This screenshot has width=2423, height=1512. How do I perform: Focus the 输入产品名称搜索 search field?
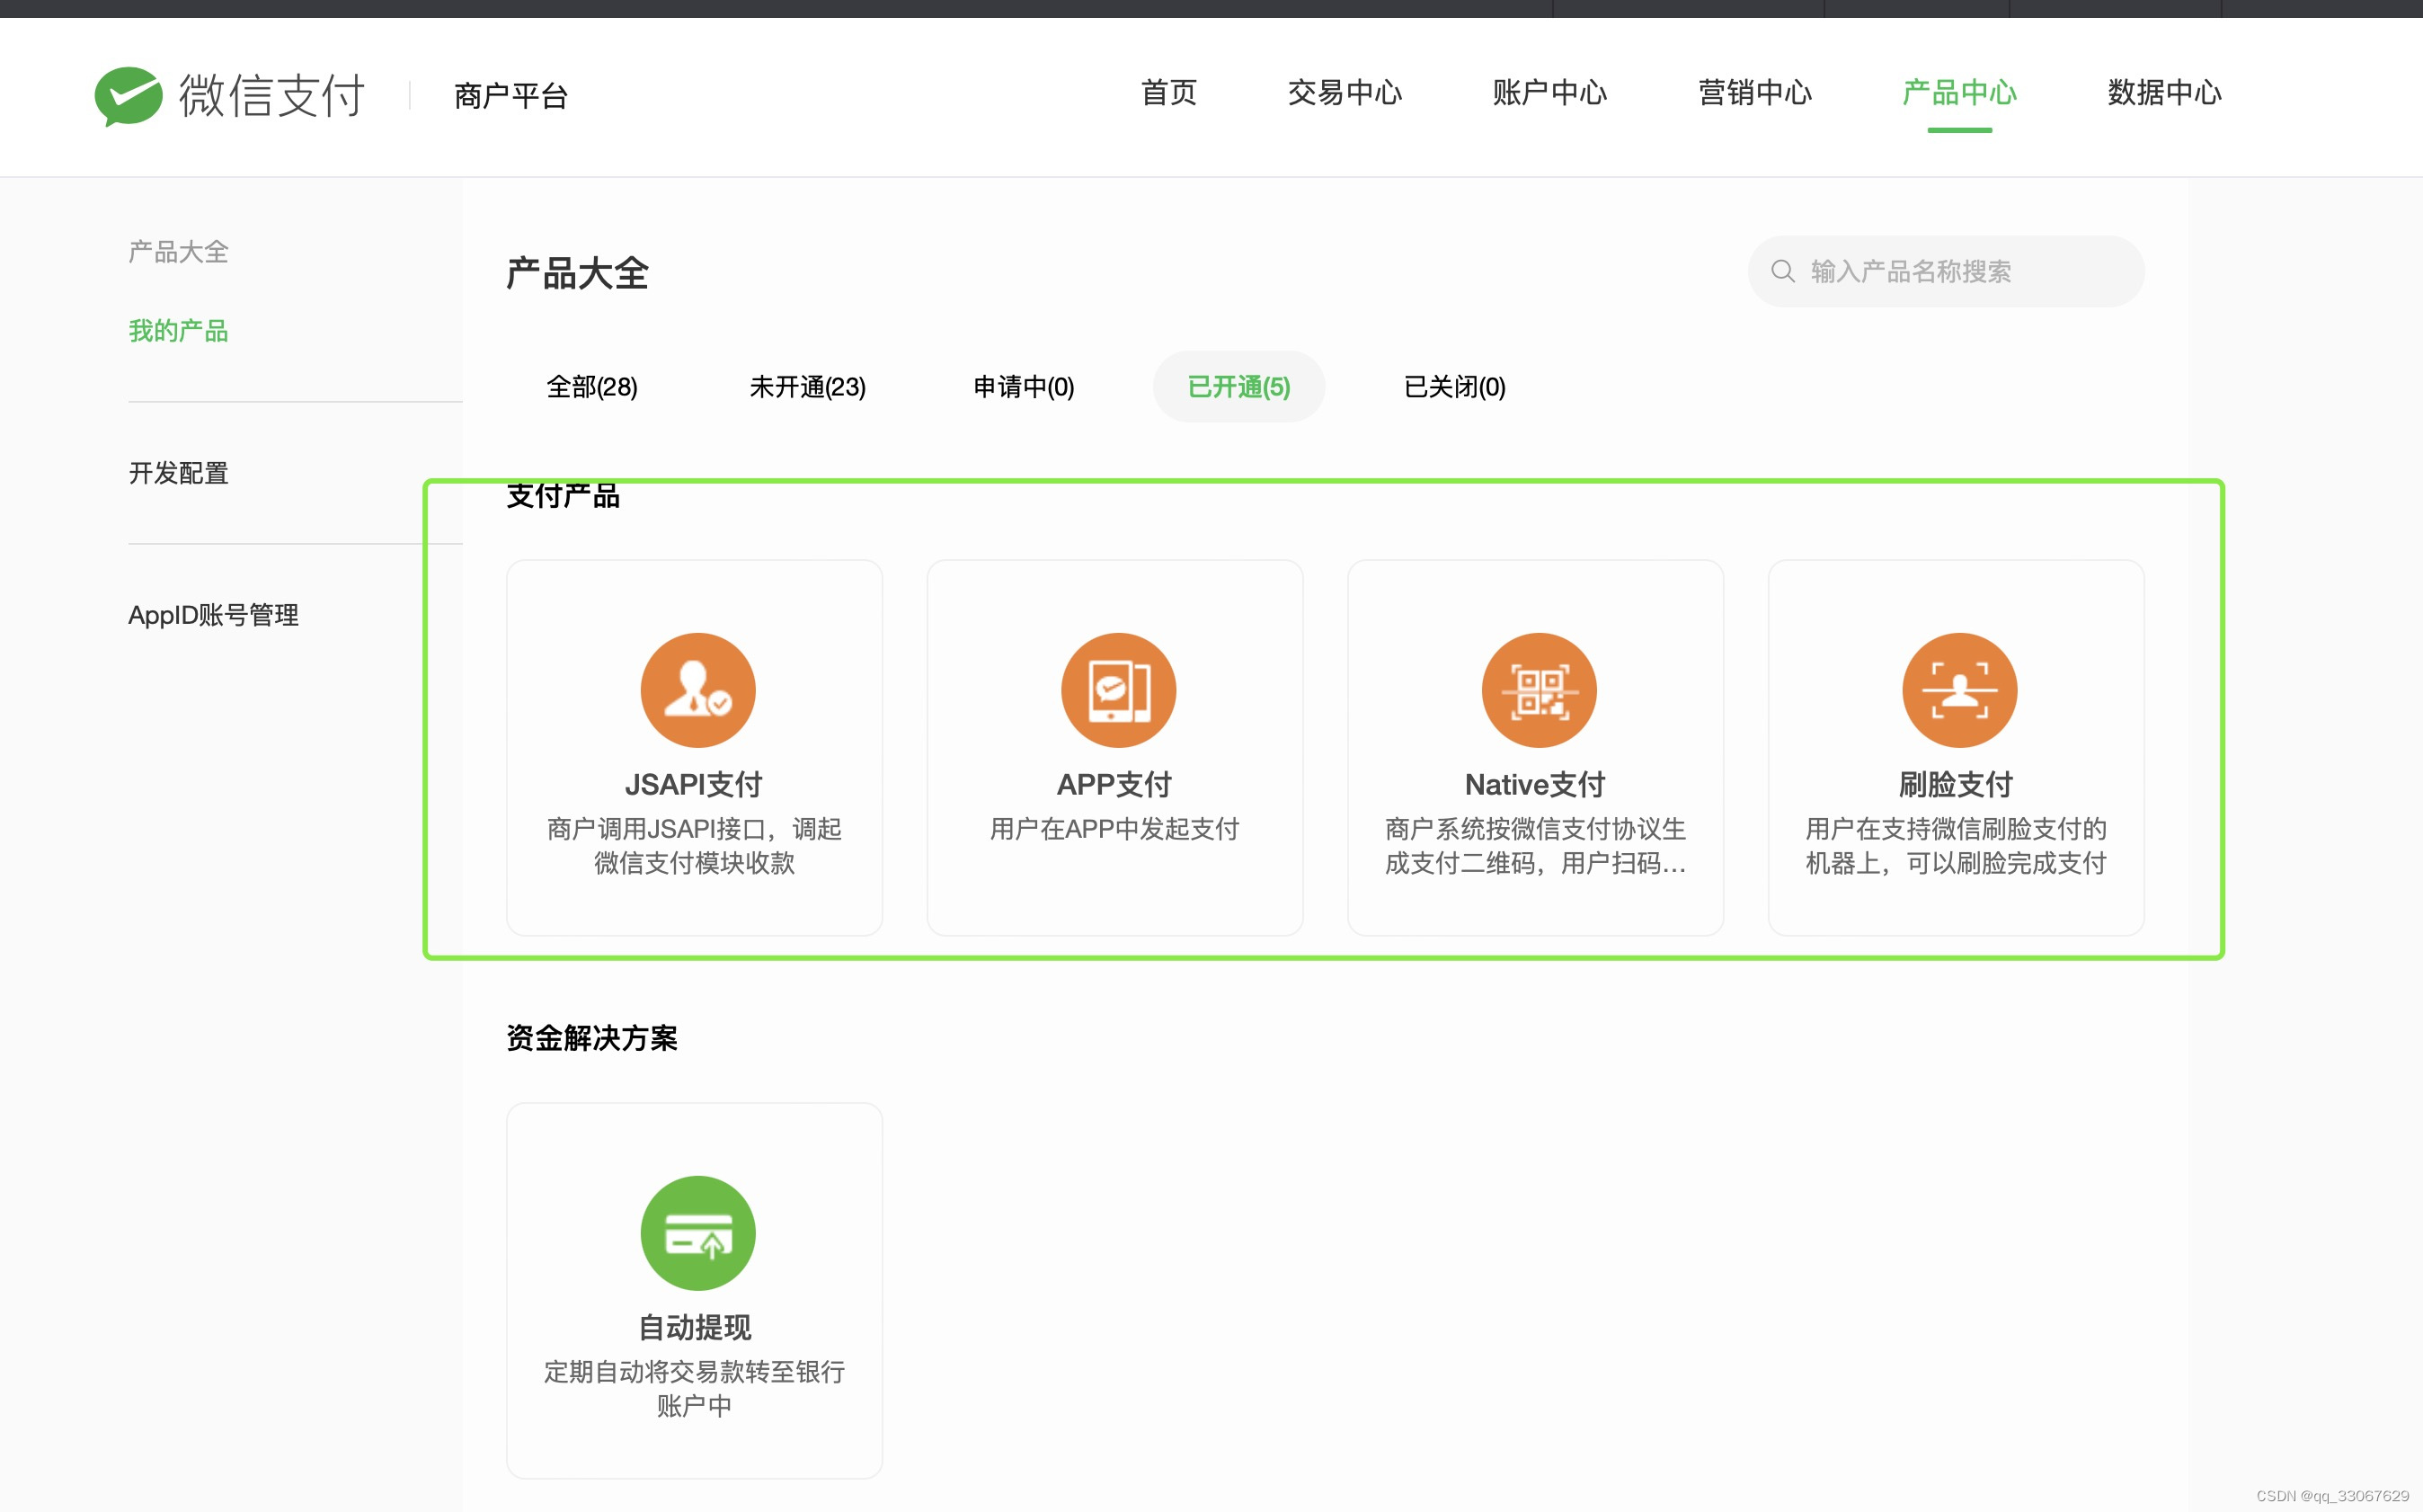pyautogui.click(x=1959, y=271)
